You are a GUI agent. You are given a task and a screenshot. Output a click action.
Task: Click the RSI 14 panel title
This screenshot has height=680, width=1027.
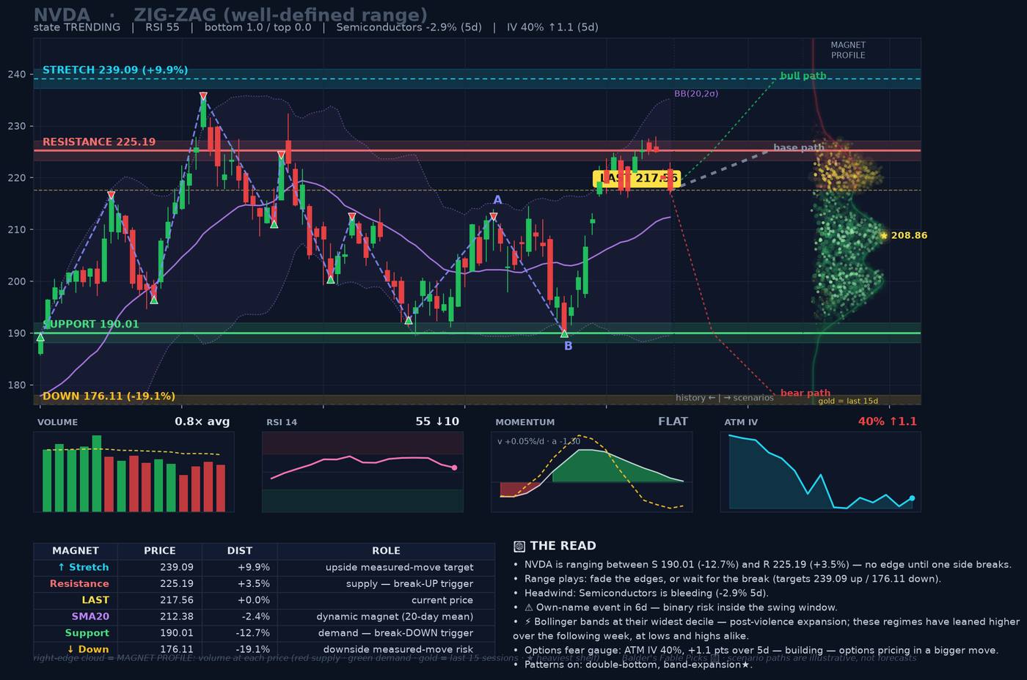pyautogui.click(x=282, y=422)
